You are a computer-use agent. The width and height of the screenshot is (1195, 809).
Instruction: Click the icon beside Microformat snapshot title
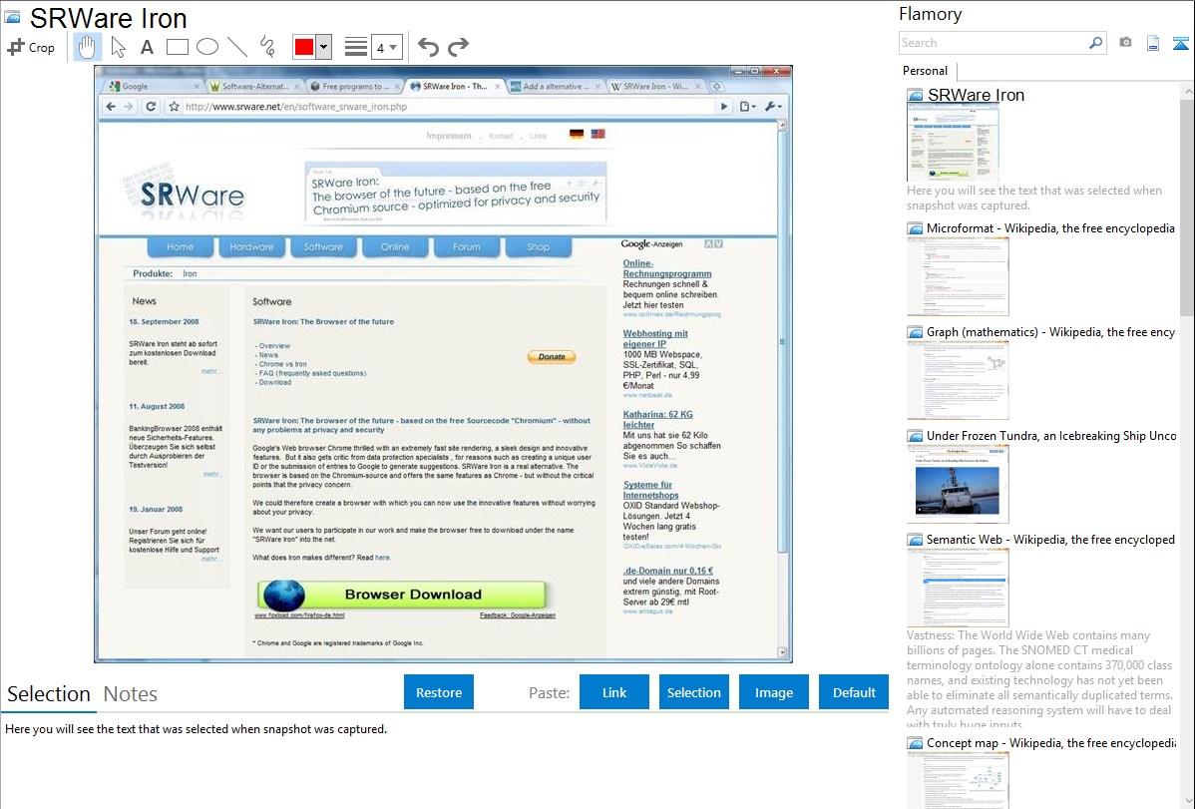click(915, 228)
